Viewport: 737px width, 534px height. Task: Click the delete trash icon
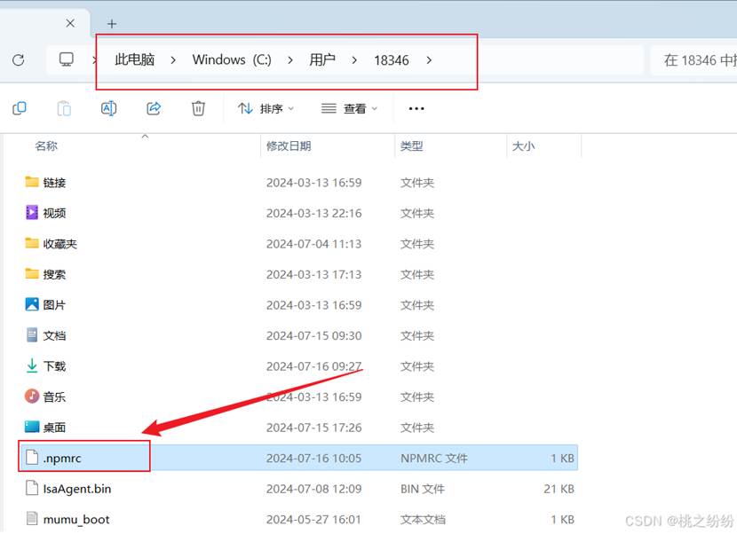click(x=198, y=108)
